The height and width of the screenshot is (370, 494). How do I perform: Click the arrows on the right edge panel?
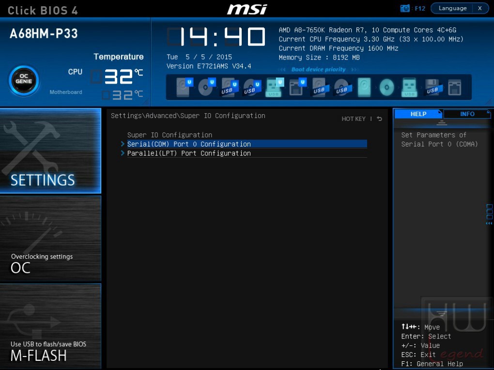[x=489, y=223]
